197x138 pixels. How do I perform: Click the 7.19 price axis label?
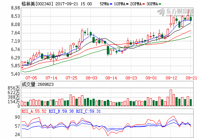click(x=16, y=41)
